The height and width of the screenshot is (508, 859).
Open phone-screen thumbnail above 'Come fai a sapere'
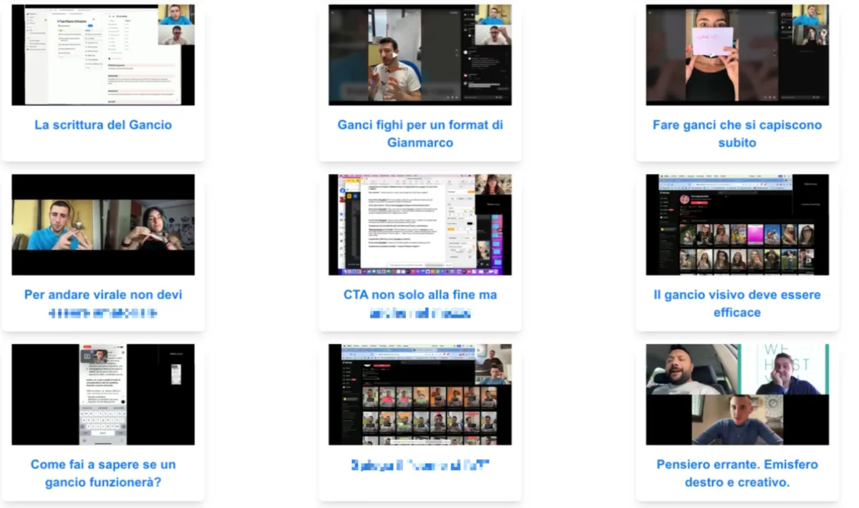103,394
